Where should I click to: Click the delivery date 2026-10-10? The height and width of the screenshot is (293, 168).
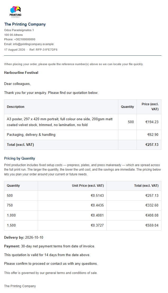point(34,238)
